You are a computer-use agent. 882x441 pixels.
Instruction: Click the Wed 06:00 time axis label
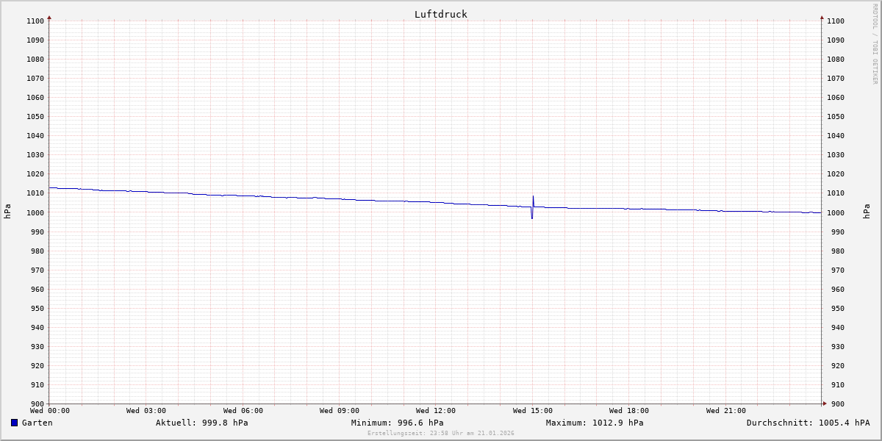tap(243, 411)
